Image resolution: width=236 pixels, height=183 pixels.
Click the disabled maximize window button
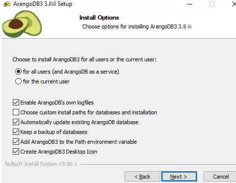[212, 4]
